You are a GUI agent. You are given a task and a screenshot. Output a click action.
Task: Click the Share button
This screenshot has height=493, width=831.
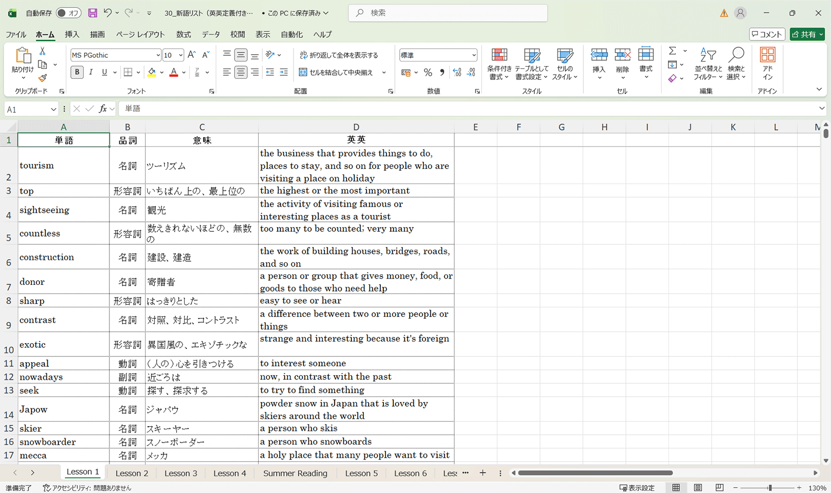click(x=807, y=35)
